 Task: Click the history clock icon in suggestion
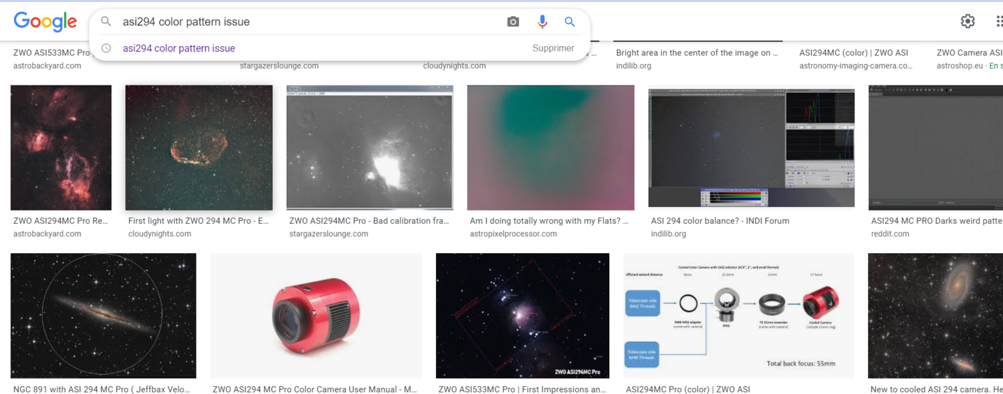106,48
